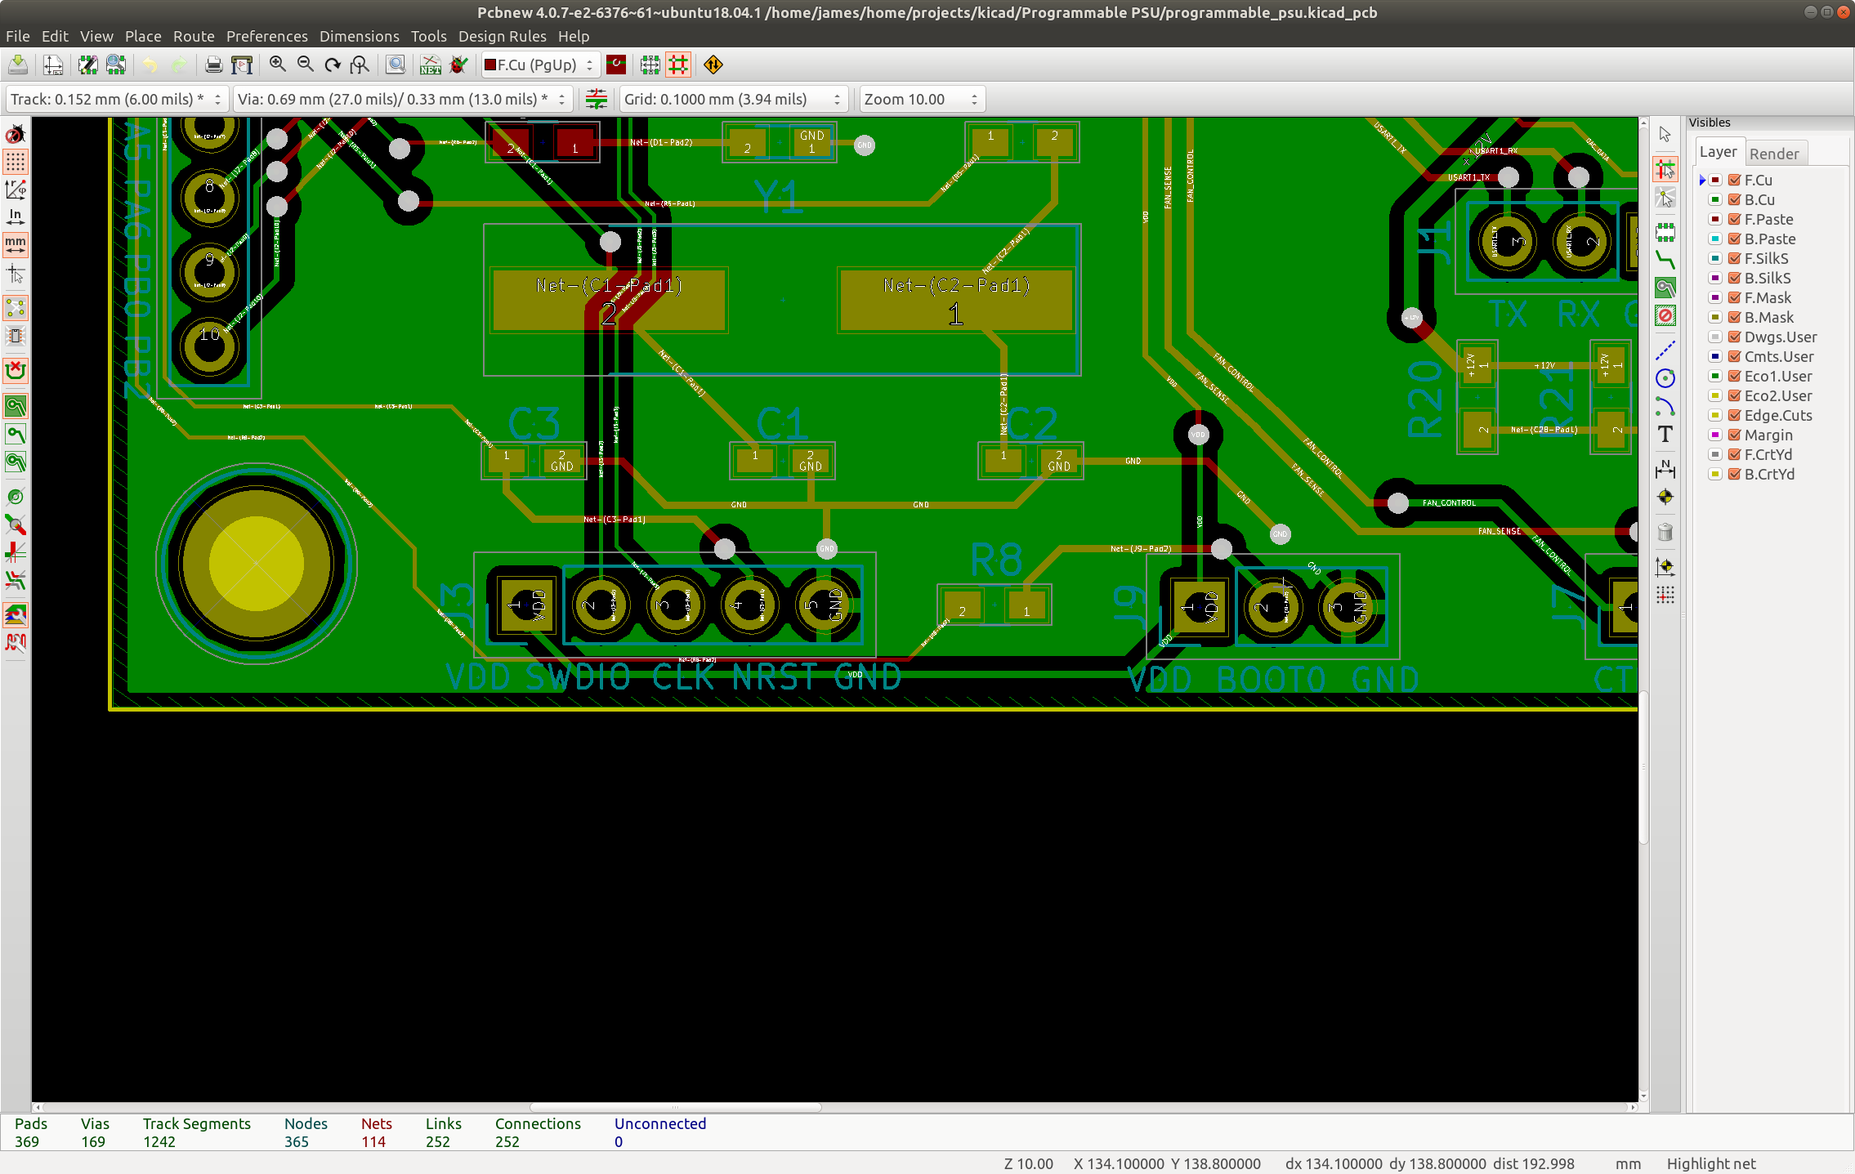Select the draw circle tool
This screenshot has width=1855, height=1174.
[x=1665, y=378]
